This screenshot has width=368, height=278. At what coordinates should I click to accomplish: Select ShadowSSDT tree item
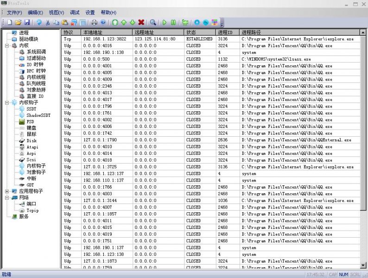(38, 115)
